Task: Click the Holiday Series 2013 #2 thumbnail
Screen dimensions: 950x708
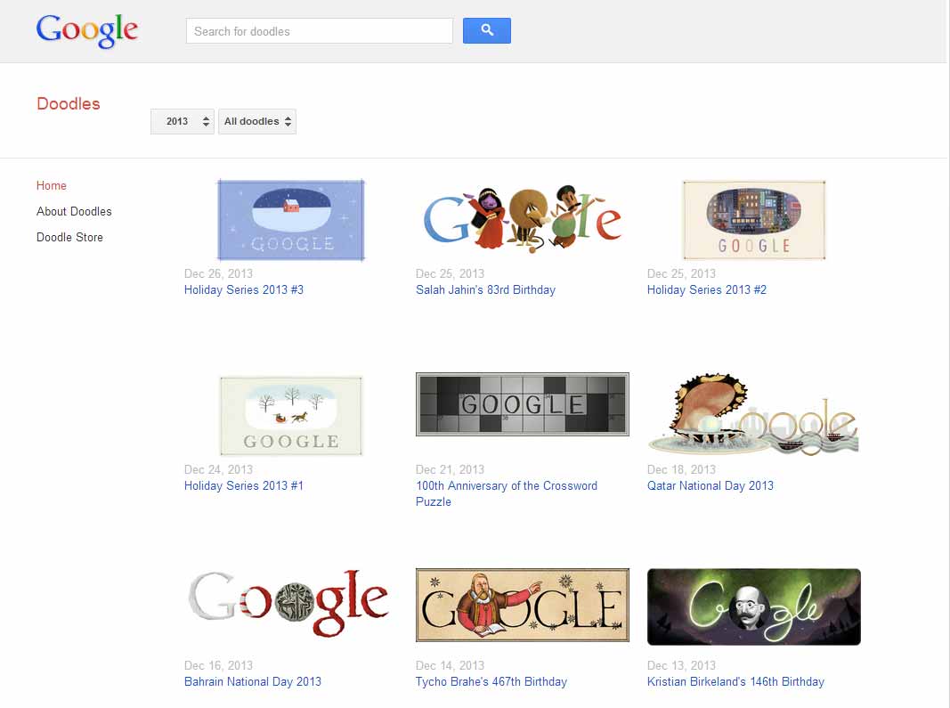Action: [754, 220]
